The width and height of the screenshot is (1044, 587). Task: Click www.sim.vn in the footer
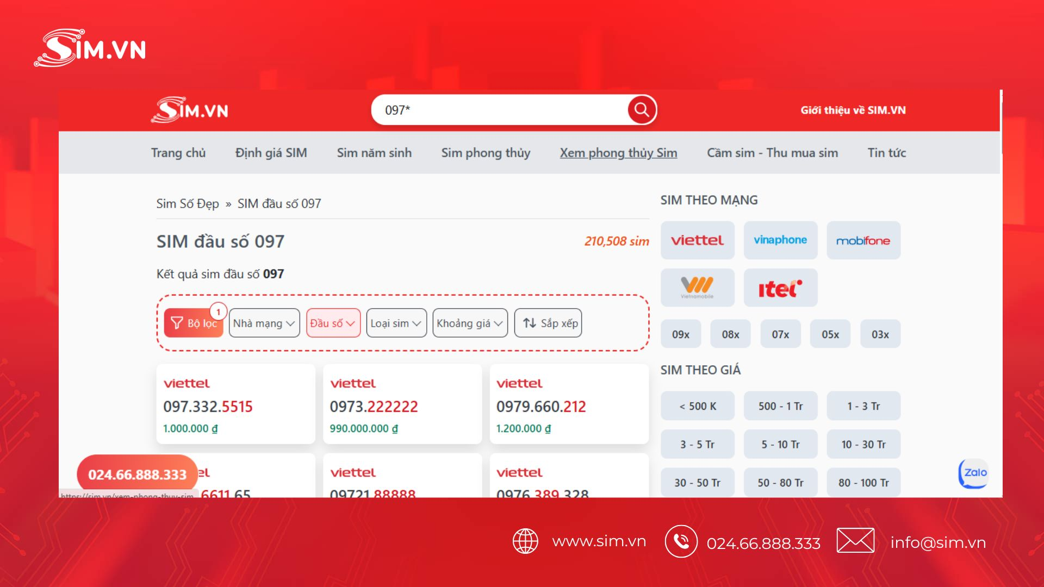click(599, 541)
